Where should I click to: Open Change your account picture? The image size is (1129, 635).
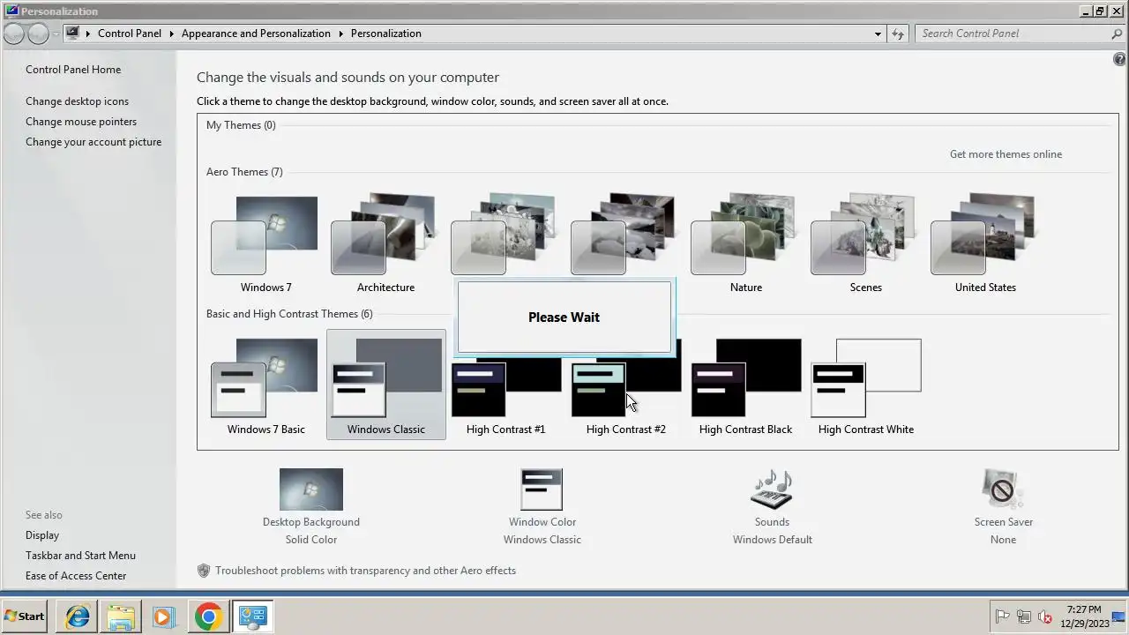[x=93, y=142]
